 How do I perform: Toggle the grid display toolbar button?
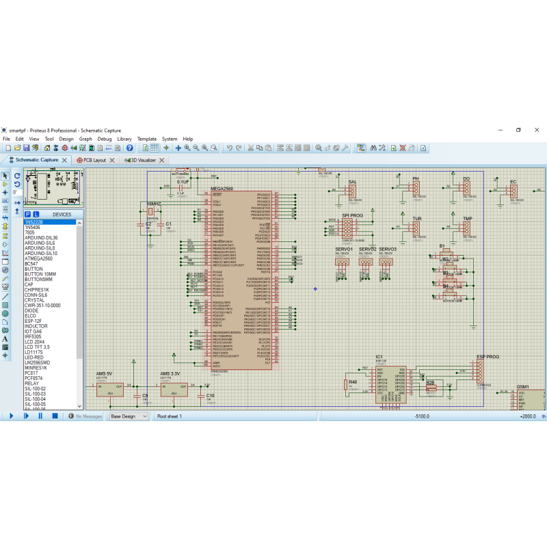point(154,148)
